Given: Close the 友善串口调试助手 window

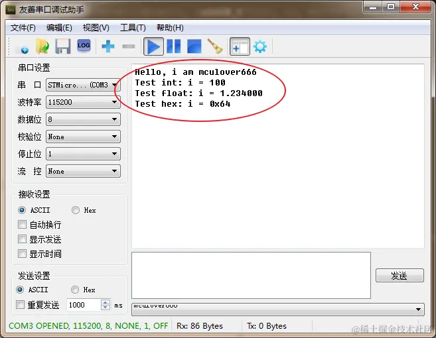Looking at the screenshot, I should point(415,7).
